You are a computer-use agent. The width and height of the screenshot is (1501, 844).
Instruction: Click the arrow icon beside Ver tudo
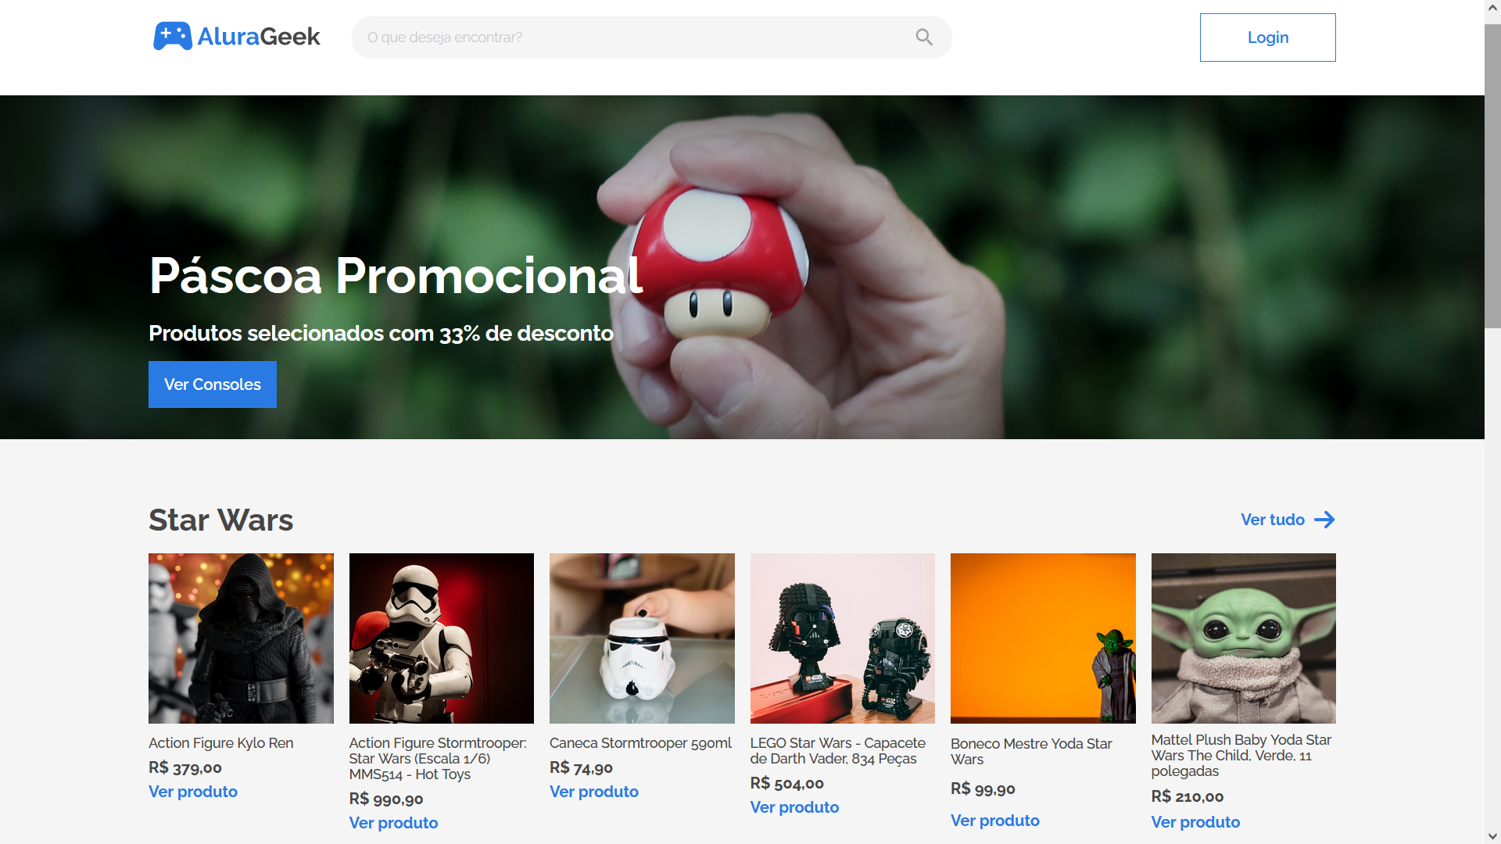[x=1324, y=520]
